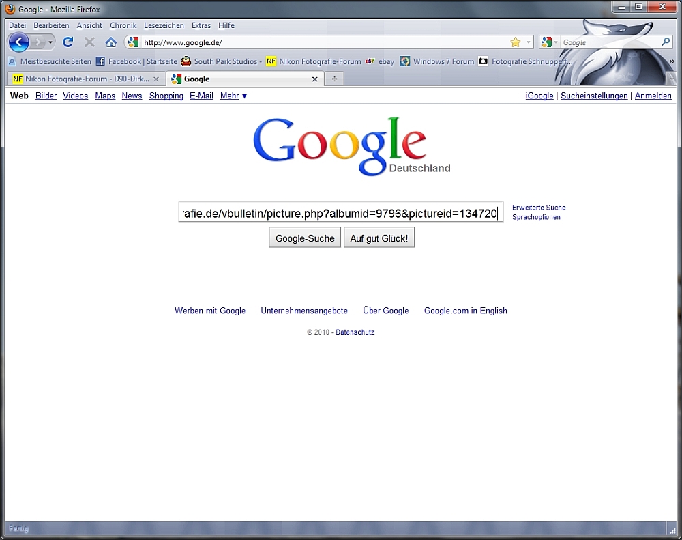The height and width of the screenshot is (540, 682).
Task: Click the Stop loading X icon
Action: click(89, 42)
